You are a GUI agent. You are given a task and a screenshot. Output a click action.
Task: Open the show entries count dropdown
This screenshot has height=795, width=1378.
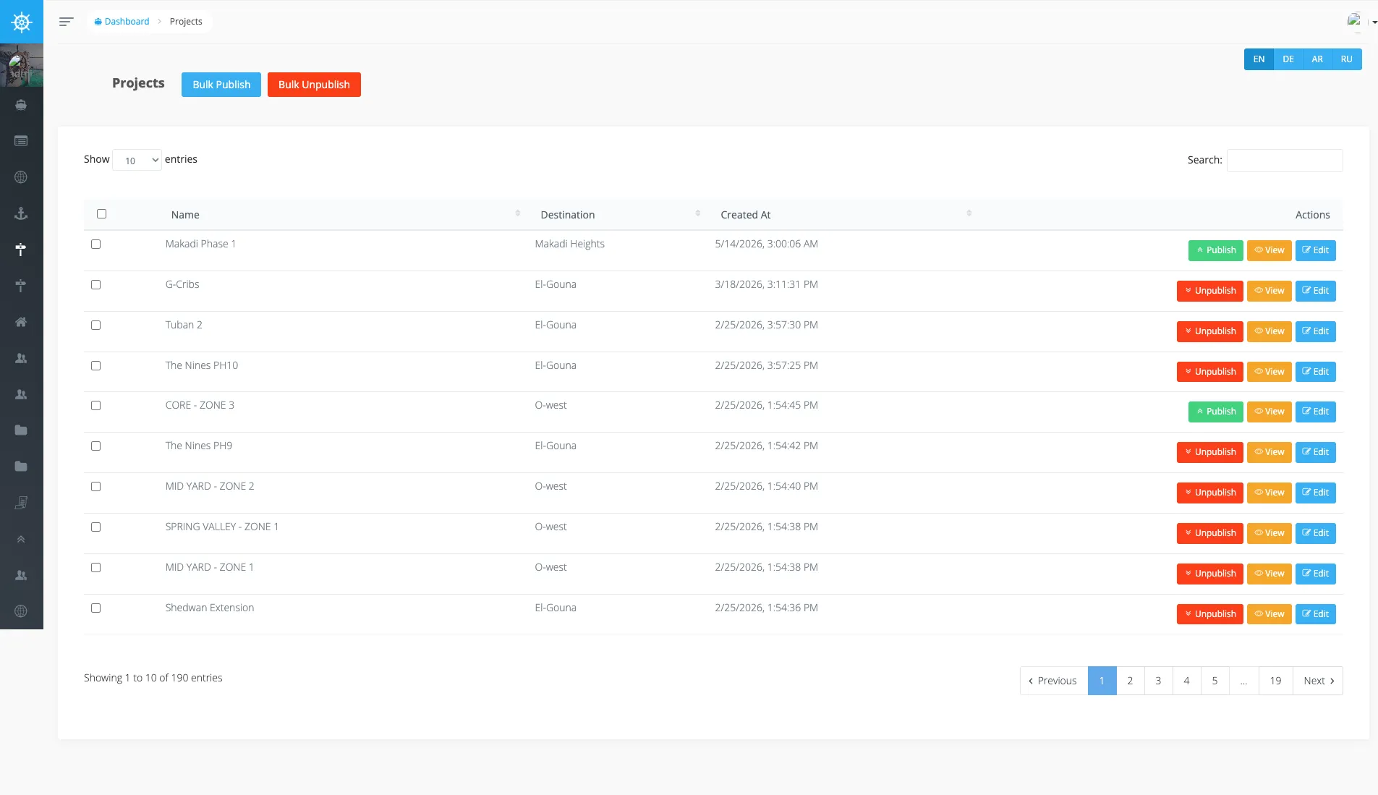coord(137,160)
